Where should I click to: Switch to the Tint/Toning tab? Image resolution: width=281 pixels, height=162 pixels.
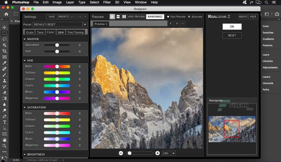[x=75, y=32]
